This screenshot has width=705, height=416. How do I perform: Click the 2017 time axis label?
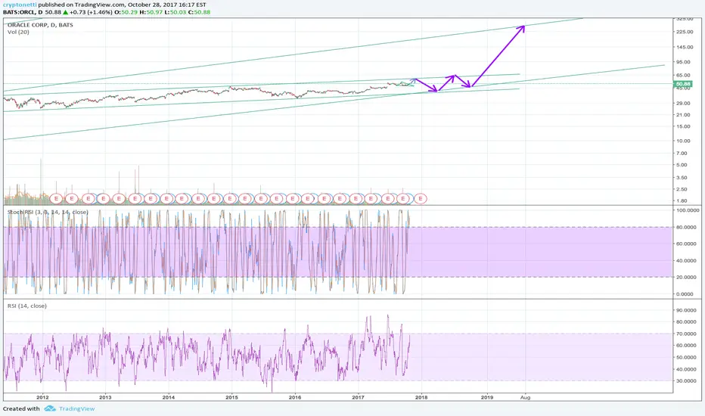(359, 397)
